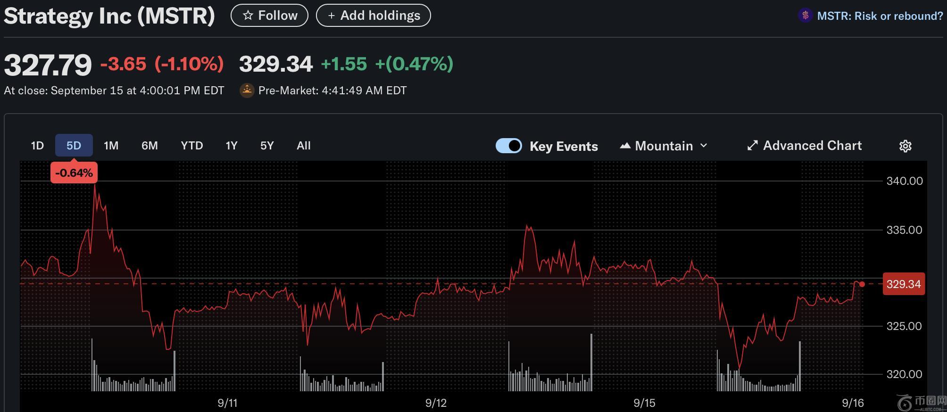Click the 329.34 price marker on chart axis

[x=903, y=284]
